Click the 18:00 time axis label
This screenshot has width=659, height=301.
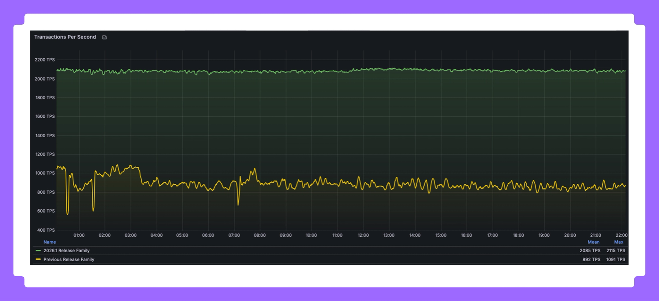[x=518, y=235]
